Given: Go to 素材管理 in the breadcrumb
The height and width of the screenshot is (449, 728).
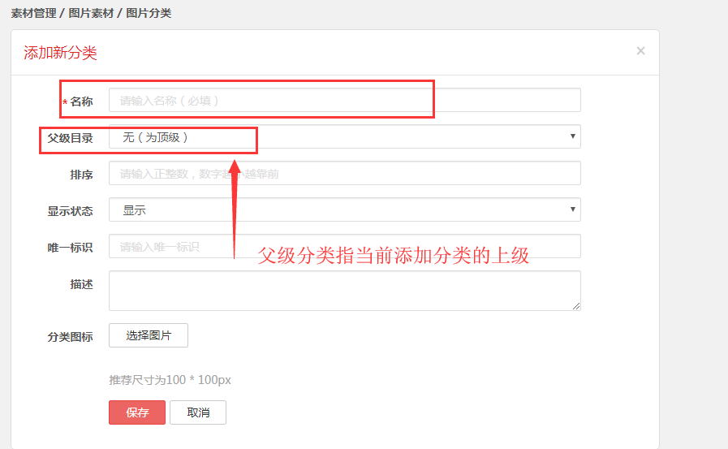Looking at the screenshot, I should pos(33,14).
